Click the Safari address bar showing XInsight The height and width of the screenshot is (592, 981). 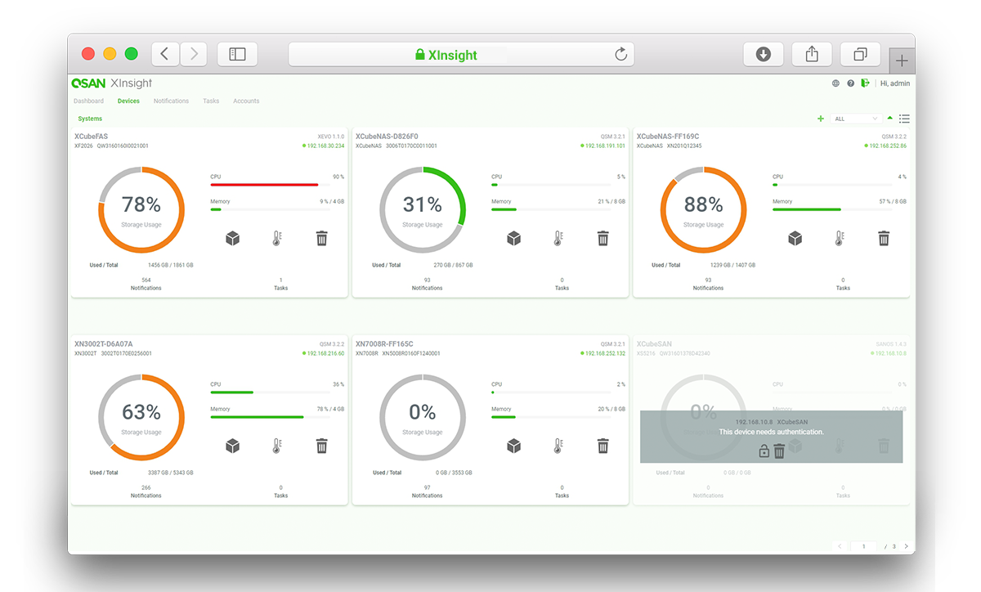click(x=461, y=54)
